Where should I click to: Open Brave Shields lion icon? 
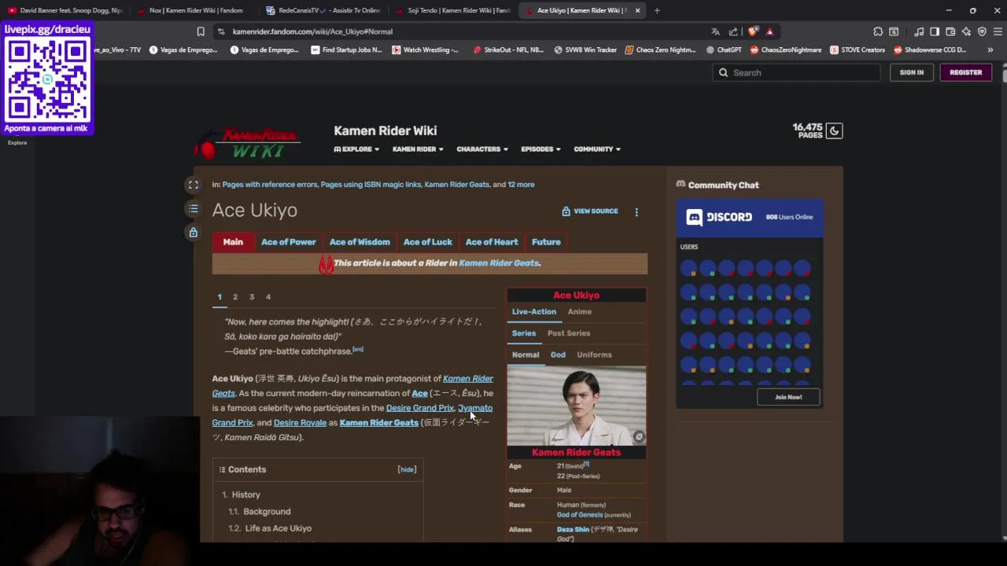(753, 31)
